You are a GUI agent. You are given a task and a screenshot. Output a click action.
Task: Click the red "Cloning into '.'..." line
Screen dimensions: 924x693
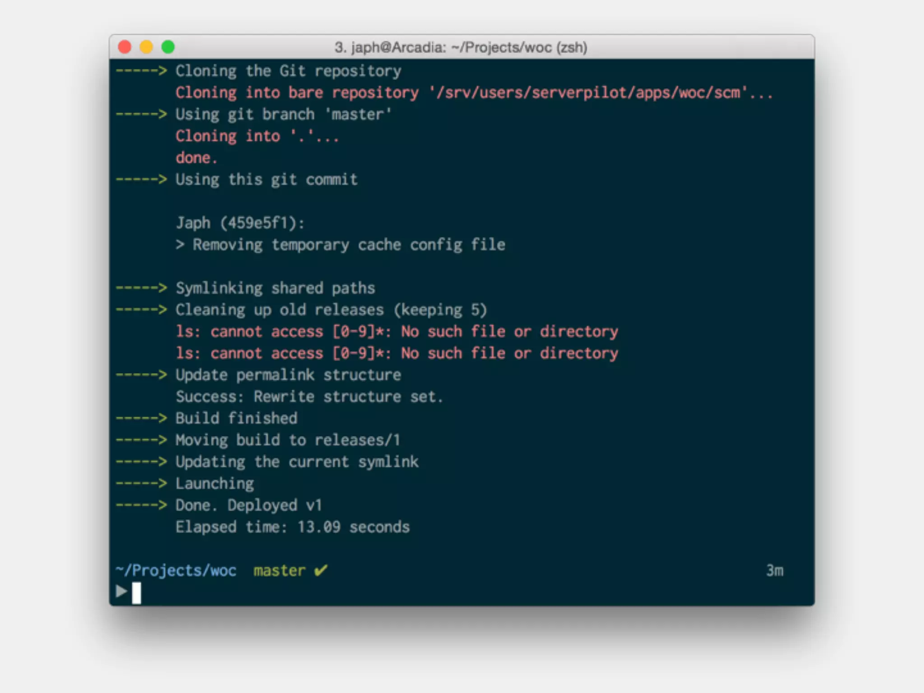[x=257, y=136]
